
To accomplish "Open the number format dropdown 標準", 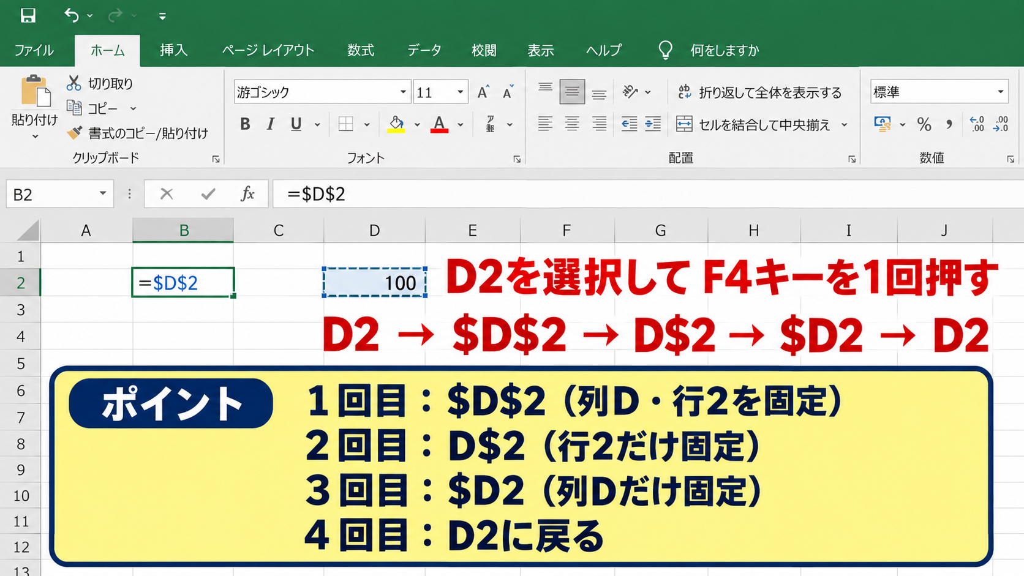I will point(1001,92).
